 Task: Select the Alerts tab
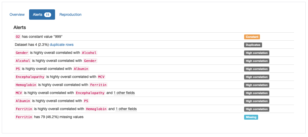pyautogui.click(x=42, y=15)
